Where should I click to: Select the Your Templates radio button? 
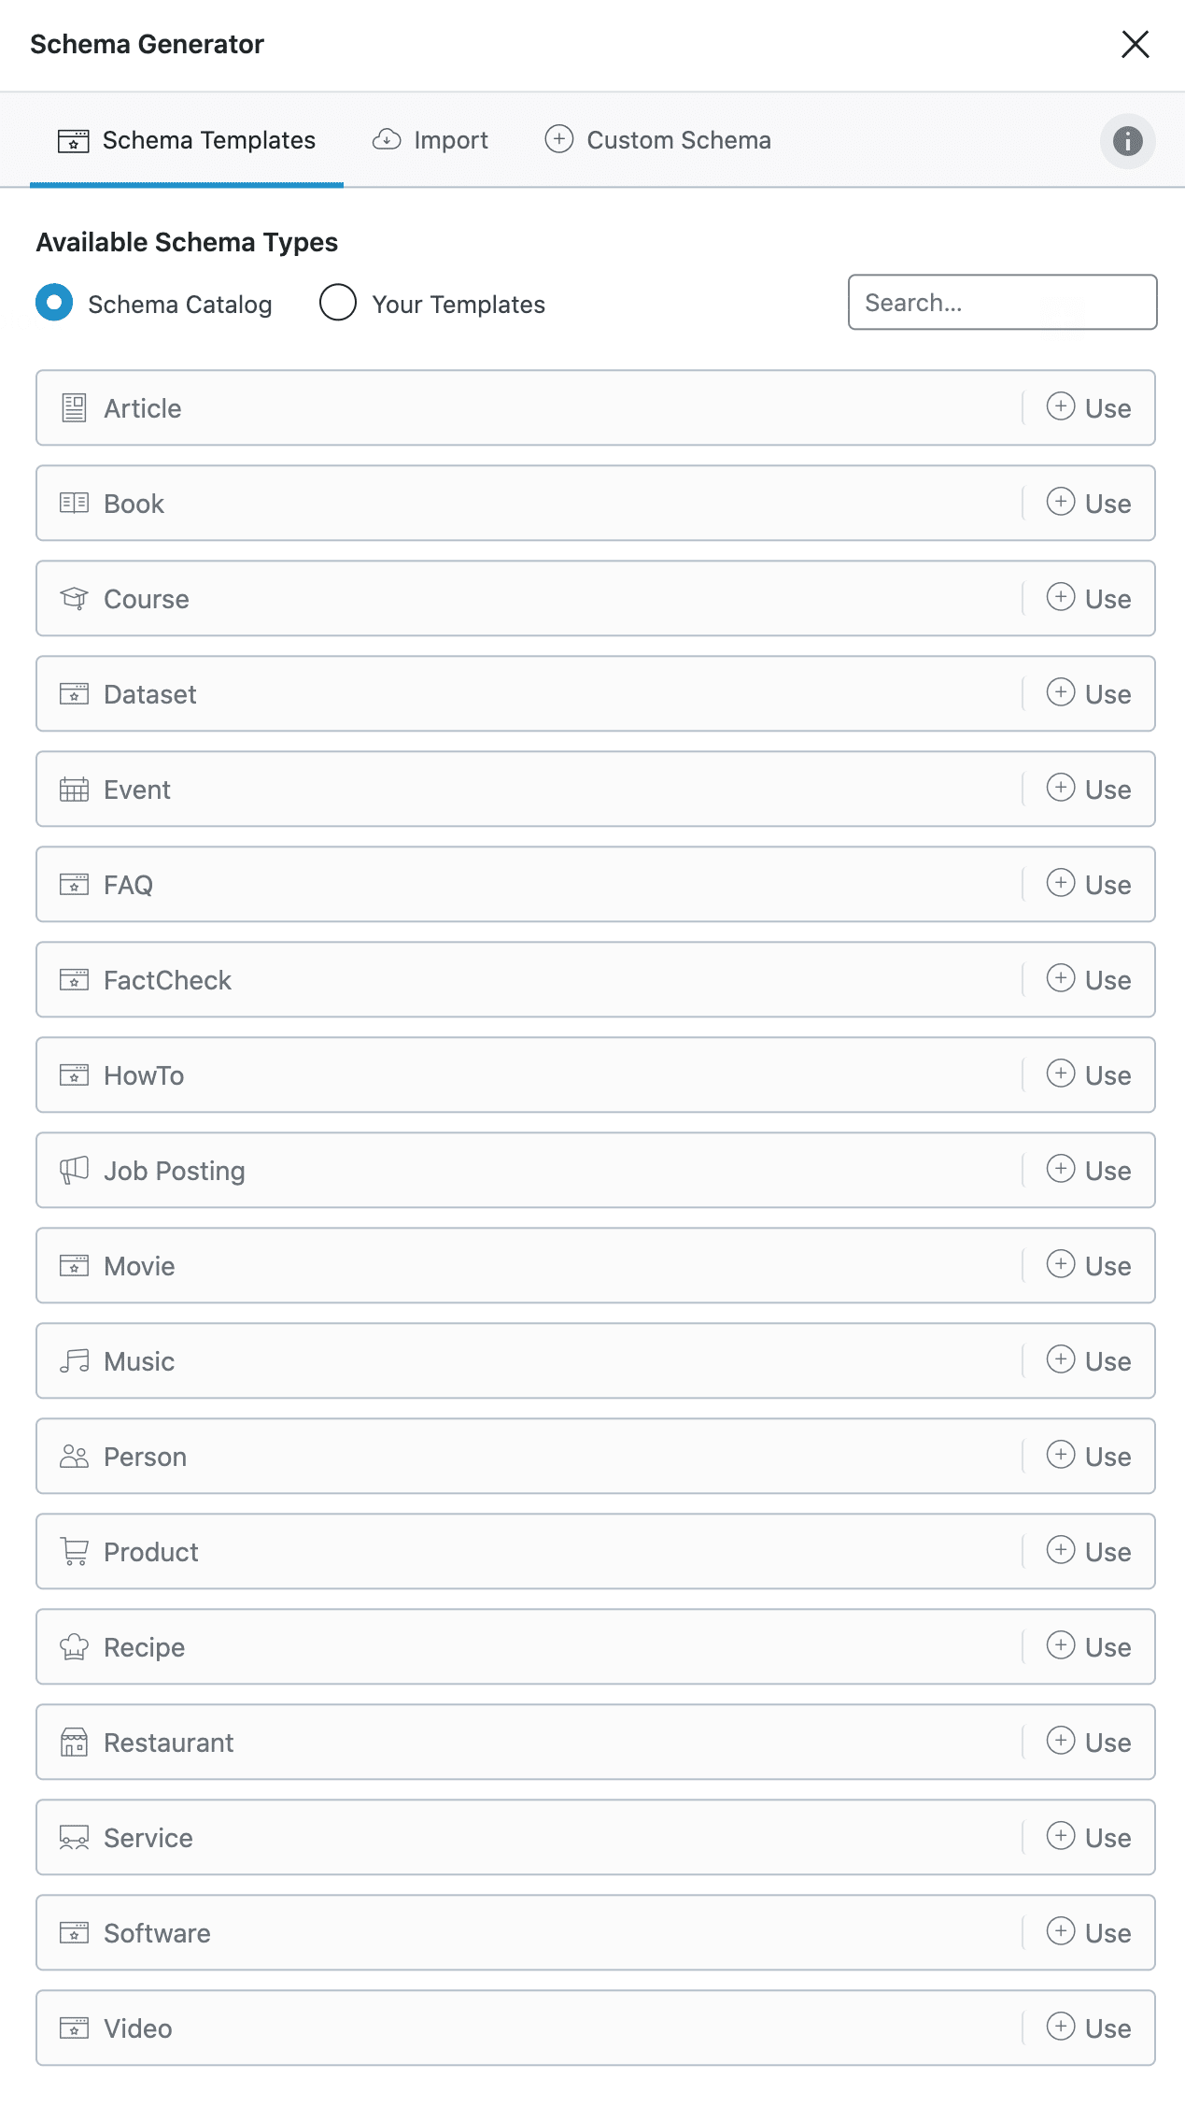[338, 303]
